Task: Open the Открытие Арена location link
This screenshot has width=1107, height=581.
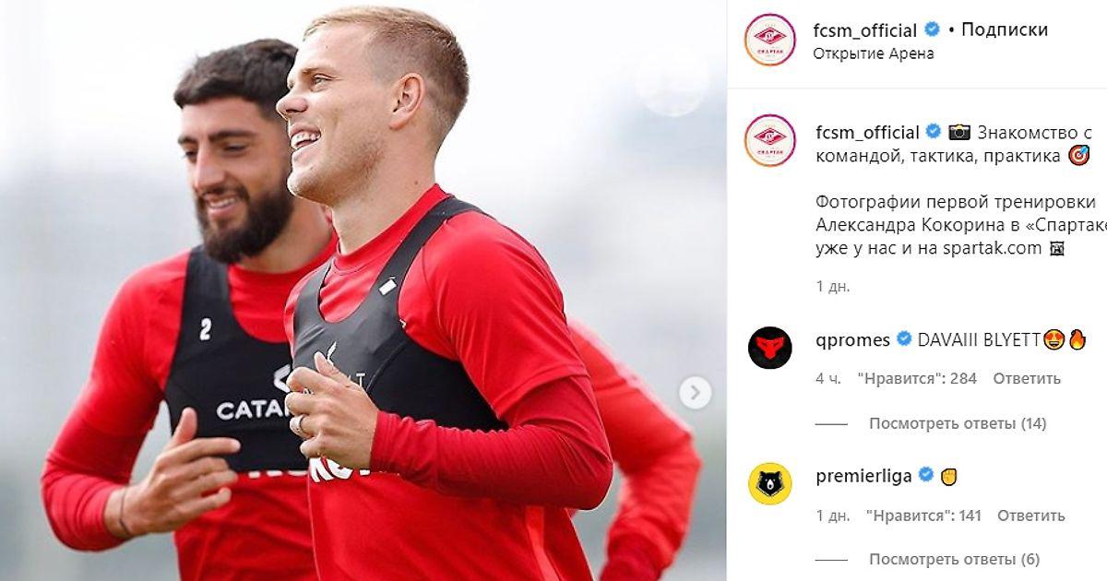Action: point(874,53)
